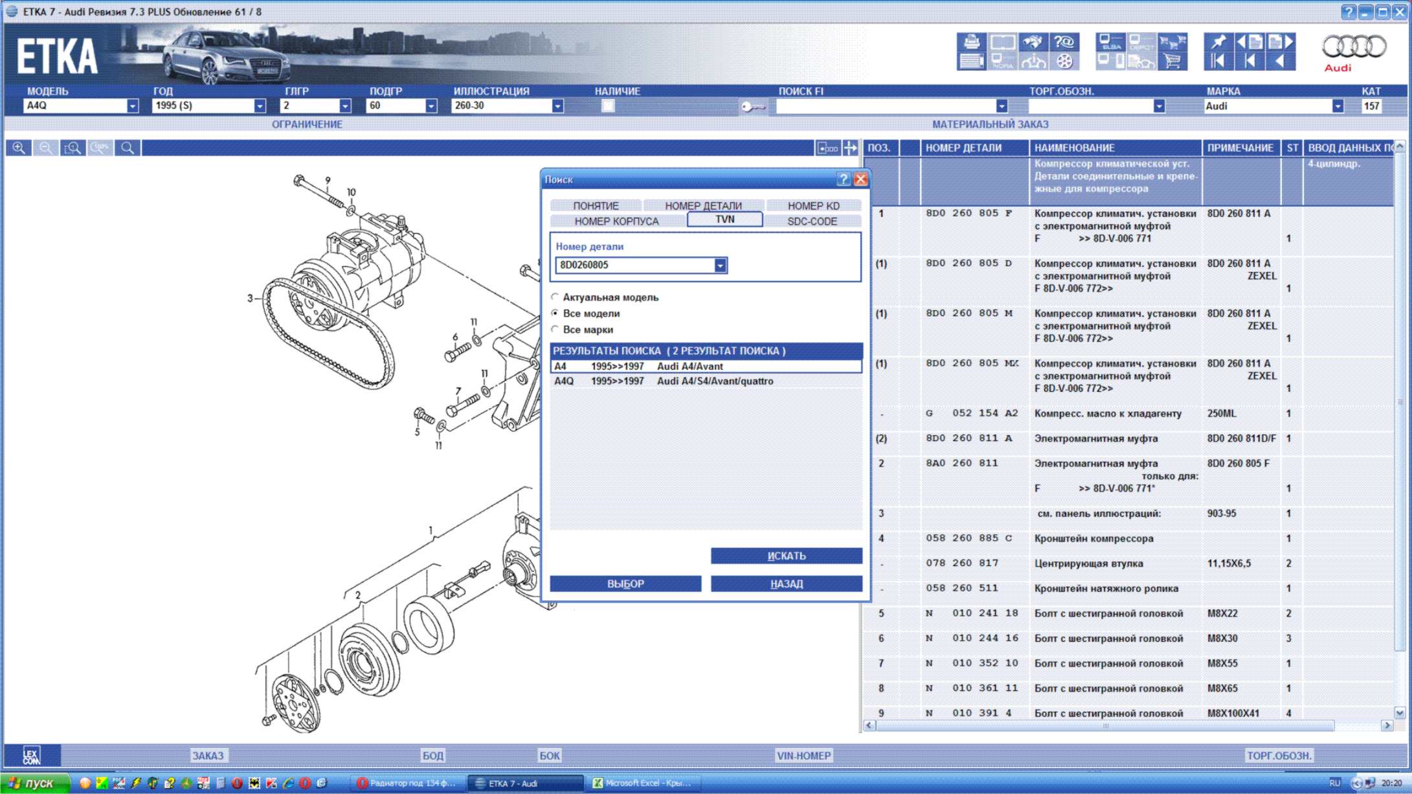Click the pushpin bookmark icon

pyautogui.click(x=1218, y=42)
